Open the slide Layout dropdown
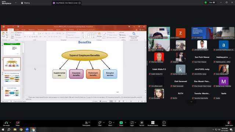This screenshot has height=132, width=235. (19, 33)
